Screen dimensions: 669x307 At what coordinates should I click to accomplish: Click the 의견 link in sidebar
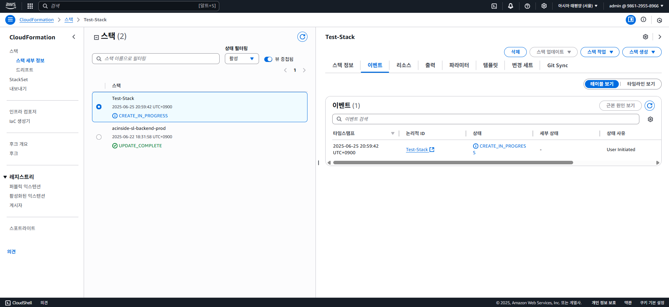pyautogui.click(x=12, y=252)
